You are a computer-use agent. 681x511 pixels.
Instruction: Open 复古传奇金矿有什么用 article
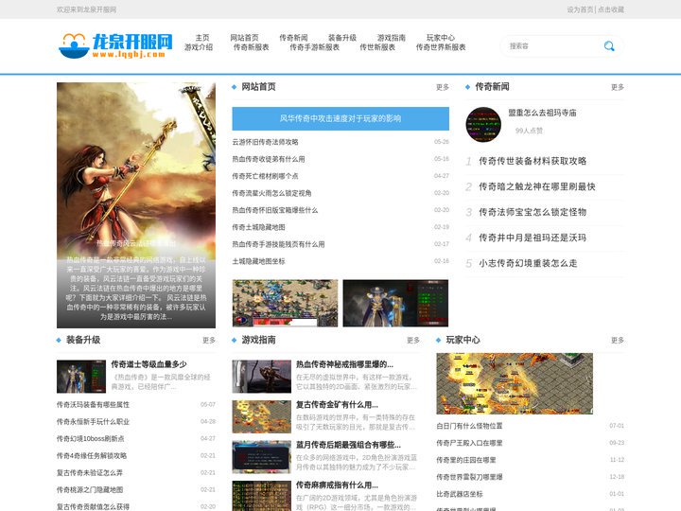pyautogui.click(x=337, y=405)
